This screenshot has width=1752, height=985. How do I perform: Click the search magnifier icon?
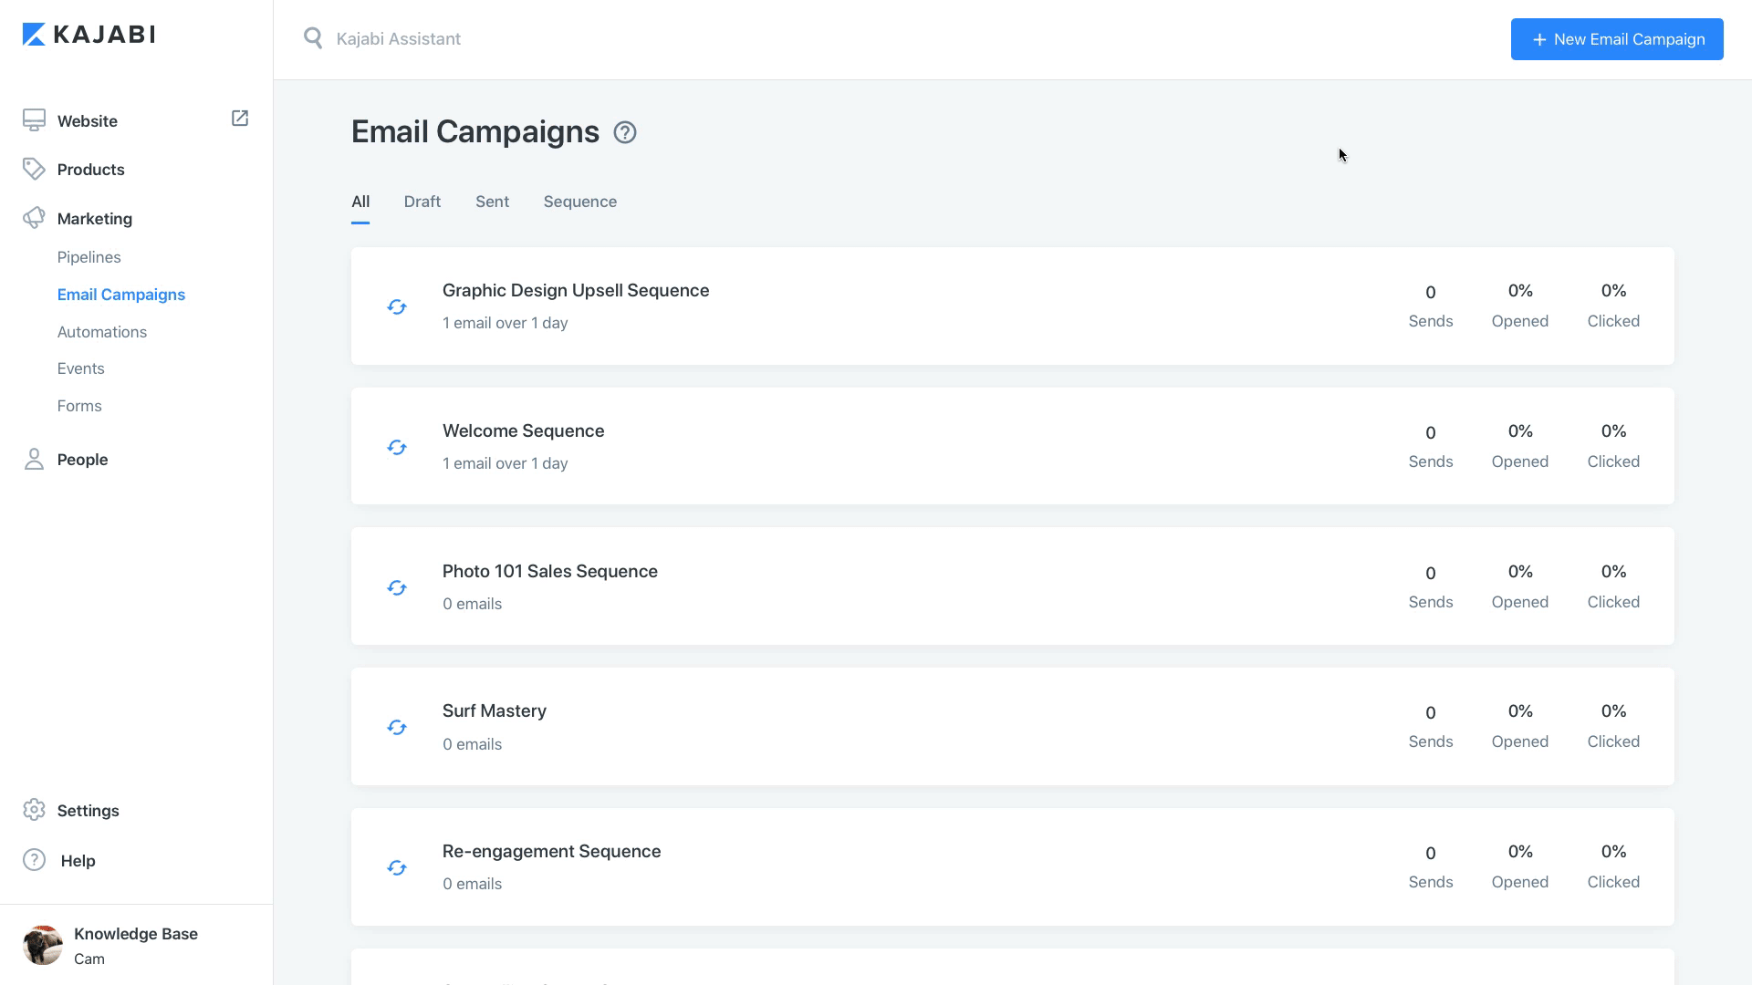[313, 38]
